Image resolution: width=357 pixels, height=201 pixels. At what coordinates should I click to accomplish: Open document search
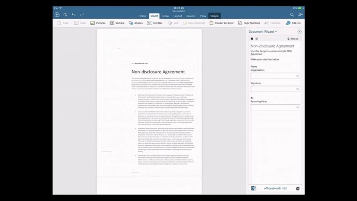(292, 15)
